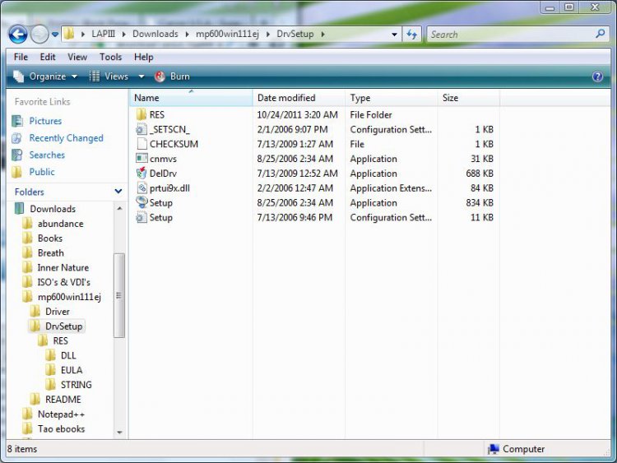Screen dimensions: 617x463
Task: Click the Views toolbar button
Action: point(109,76)
